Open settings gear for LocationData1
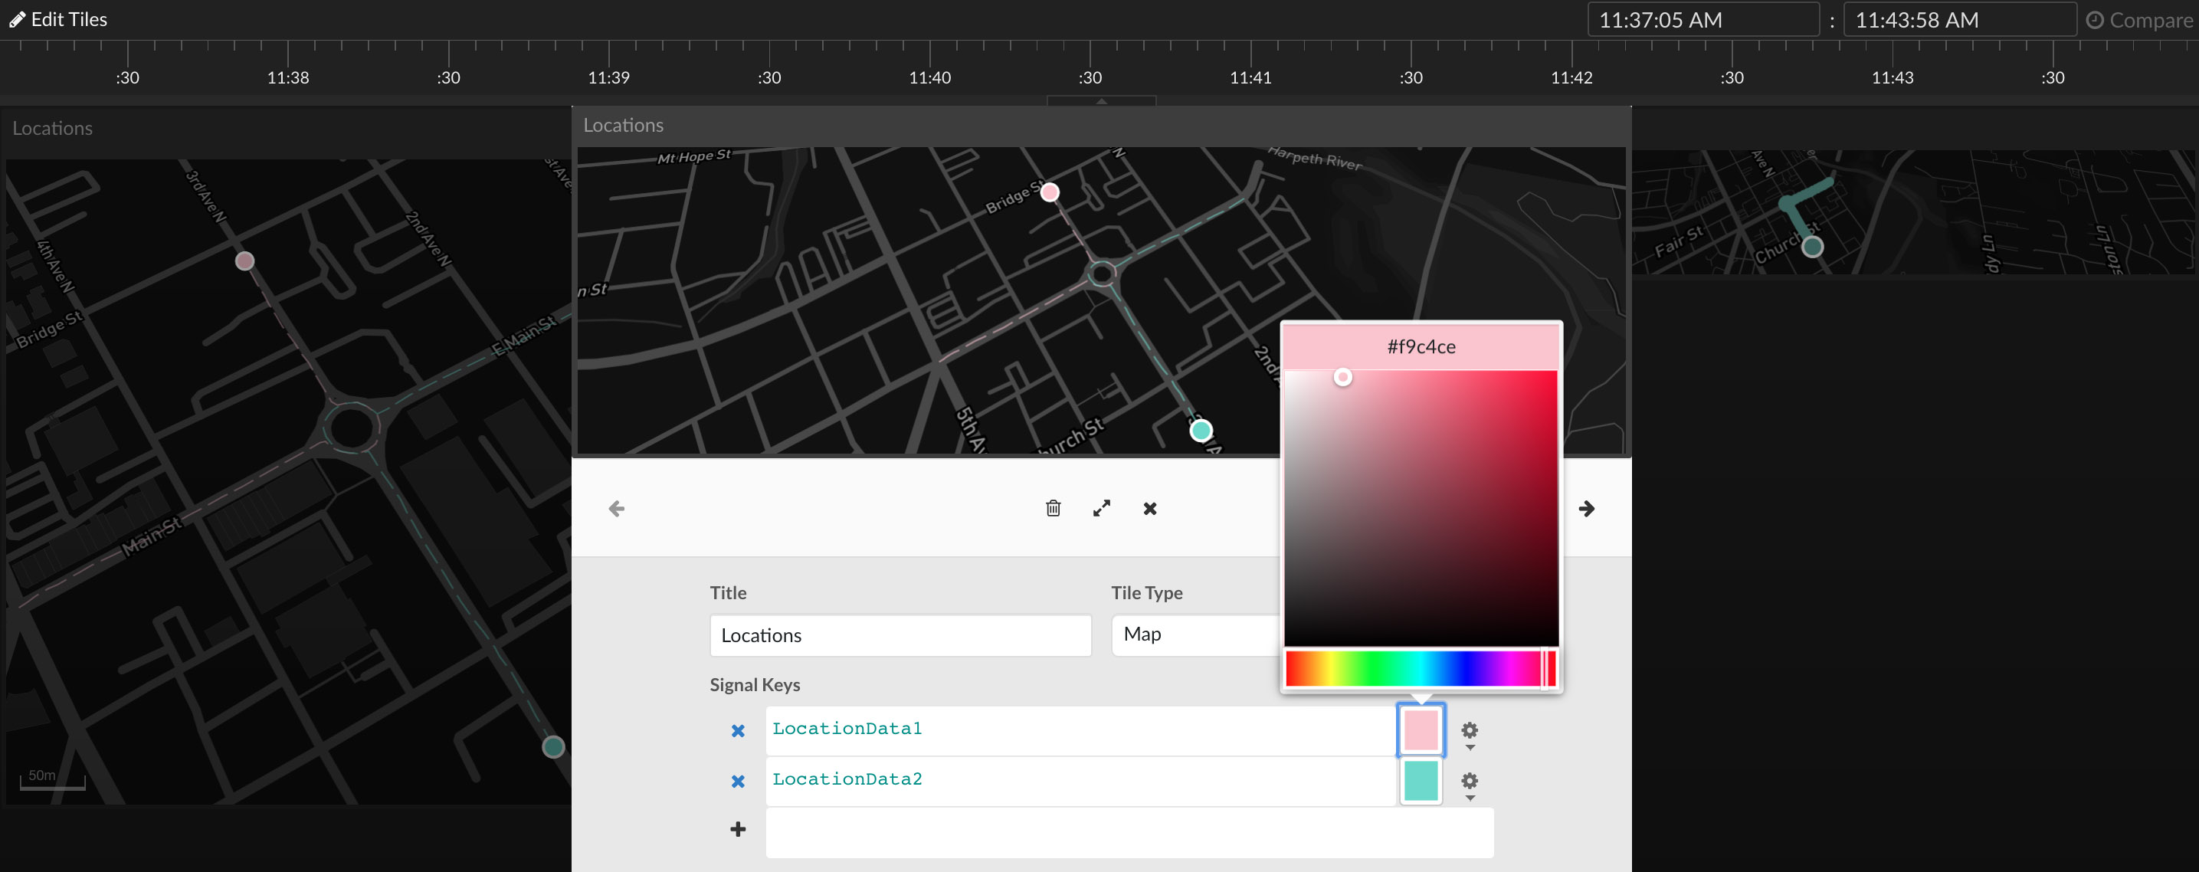 [1469, 730]
